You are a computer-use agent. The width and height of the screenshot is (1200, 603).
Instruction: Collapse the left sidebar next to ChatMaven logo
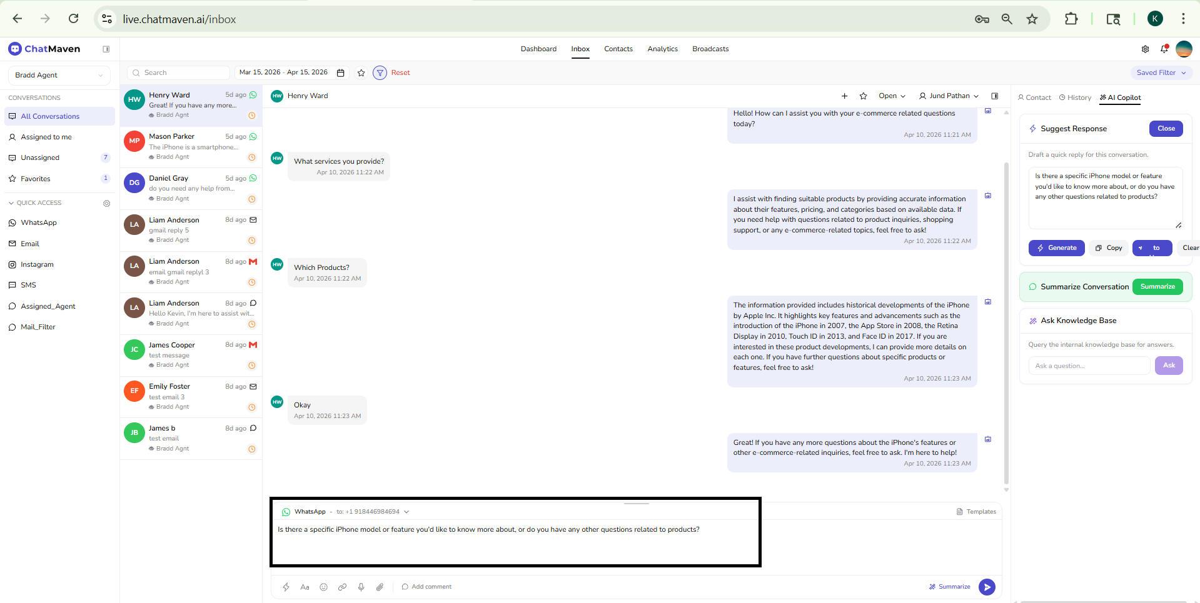(x=106, y=49)
